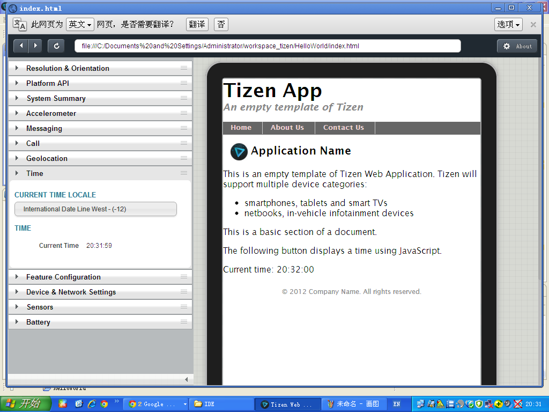Expand the System Summary panel
Image resolution: width=549 pixels, height=412 pixels.
100,99
